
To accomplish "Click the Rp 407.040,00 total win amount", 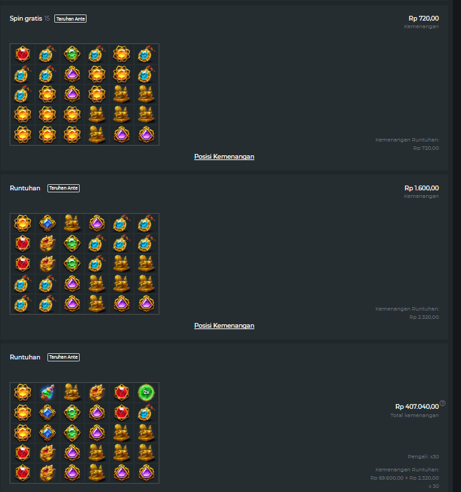I will click(417, 407).
